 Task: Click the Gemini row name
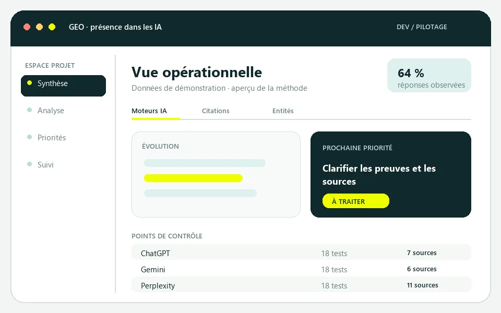(x=153, y=270)
